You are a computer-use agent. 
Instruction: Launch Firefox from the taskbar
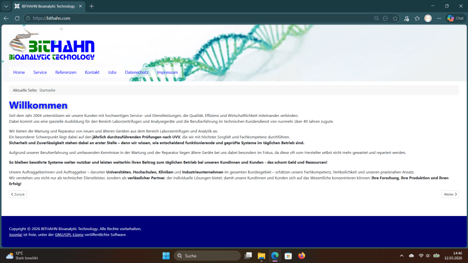click(x=302, y=256)
